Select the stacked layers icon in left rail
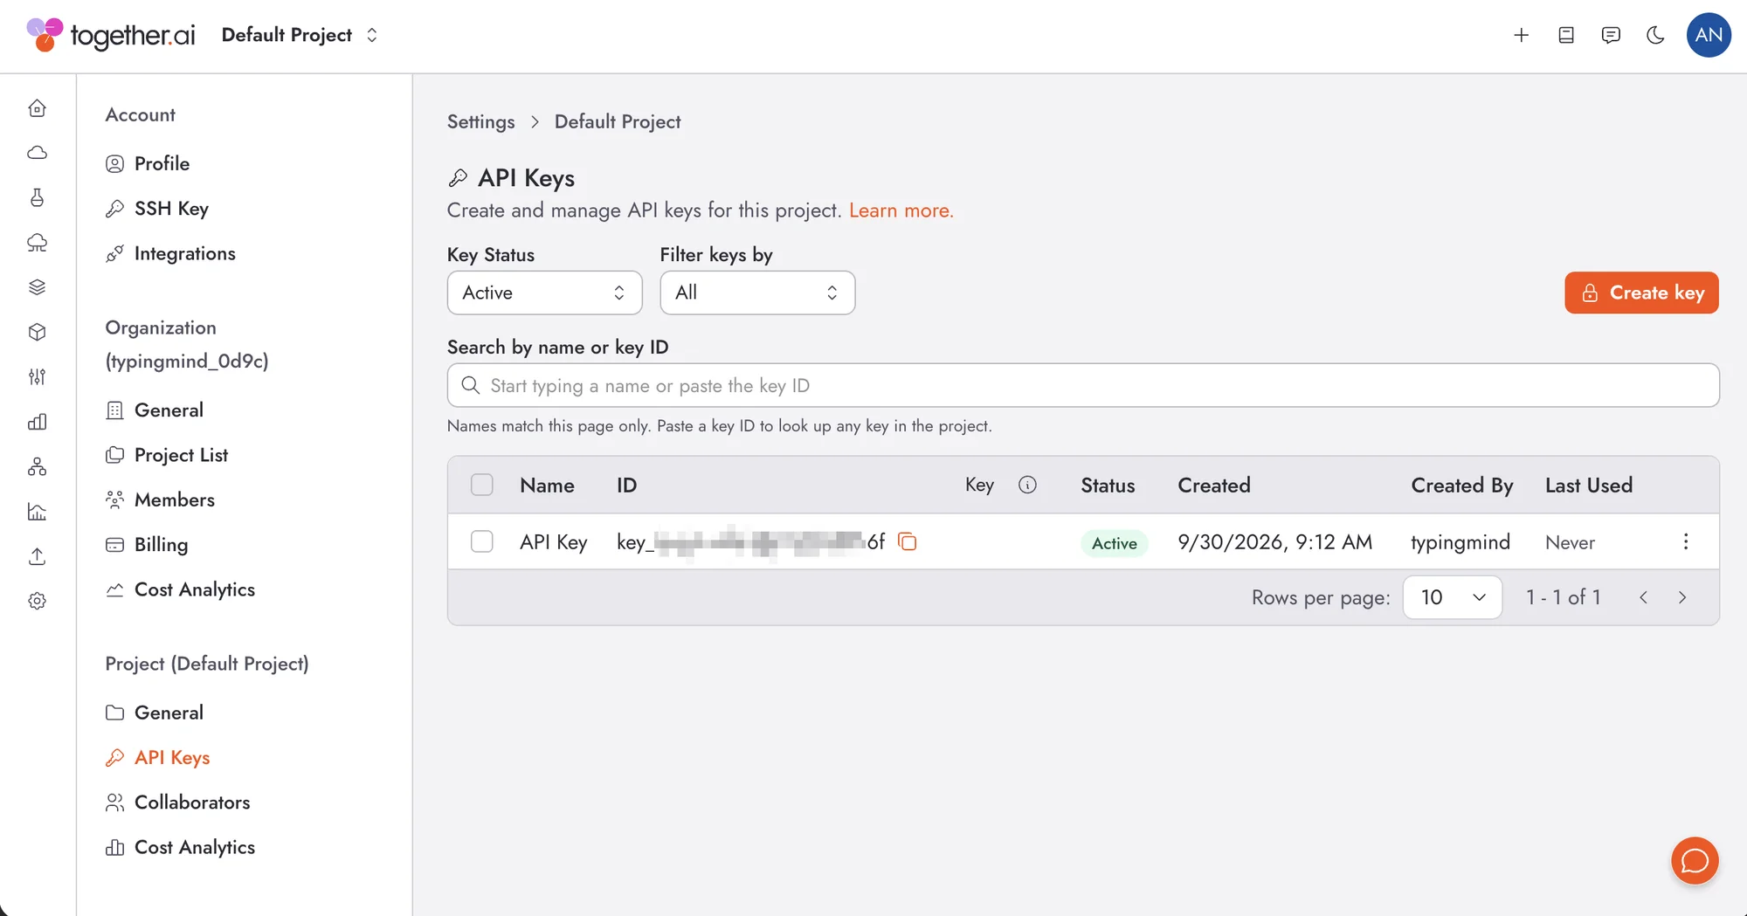Viewport: 1747px width, 916px height. [x=37, y=287]
